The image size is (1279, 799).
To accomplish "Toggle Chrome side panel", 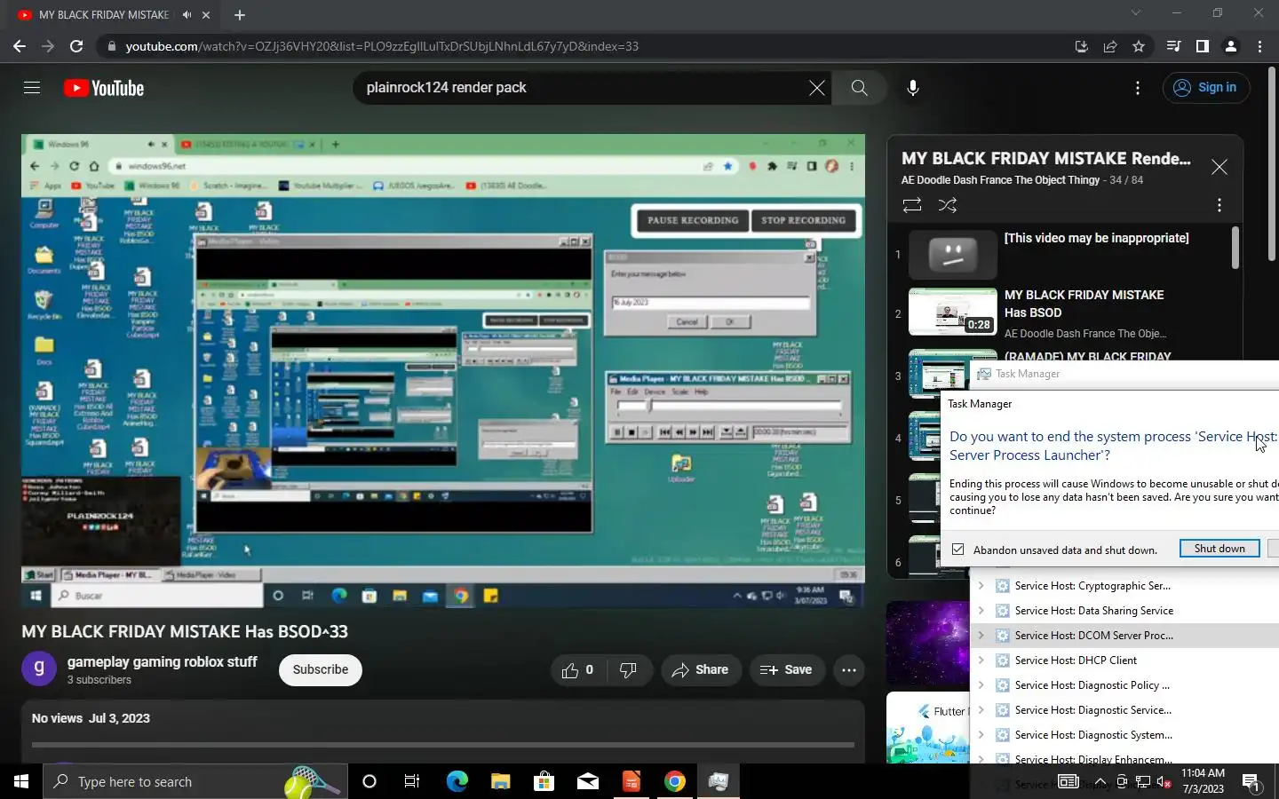I will coord(1203,46).
